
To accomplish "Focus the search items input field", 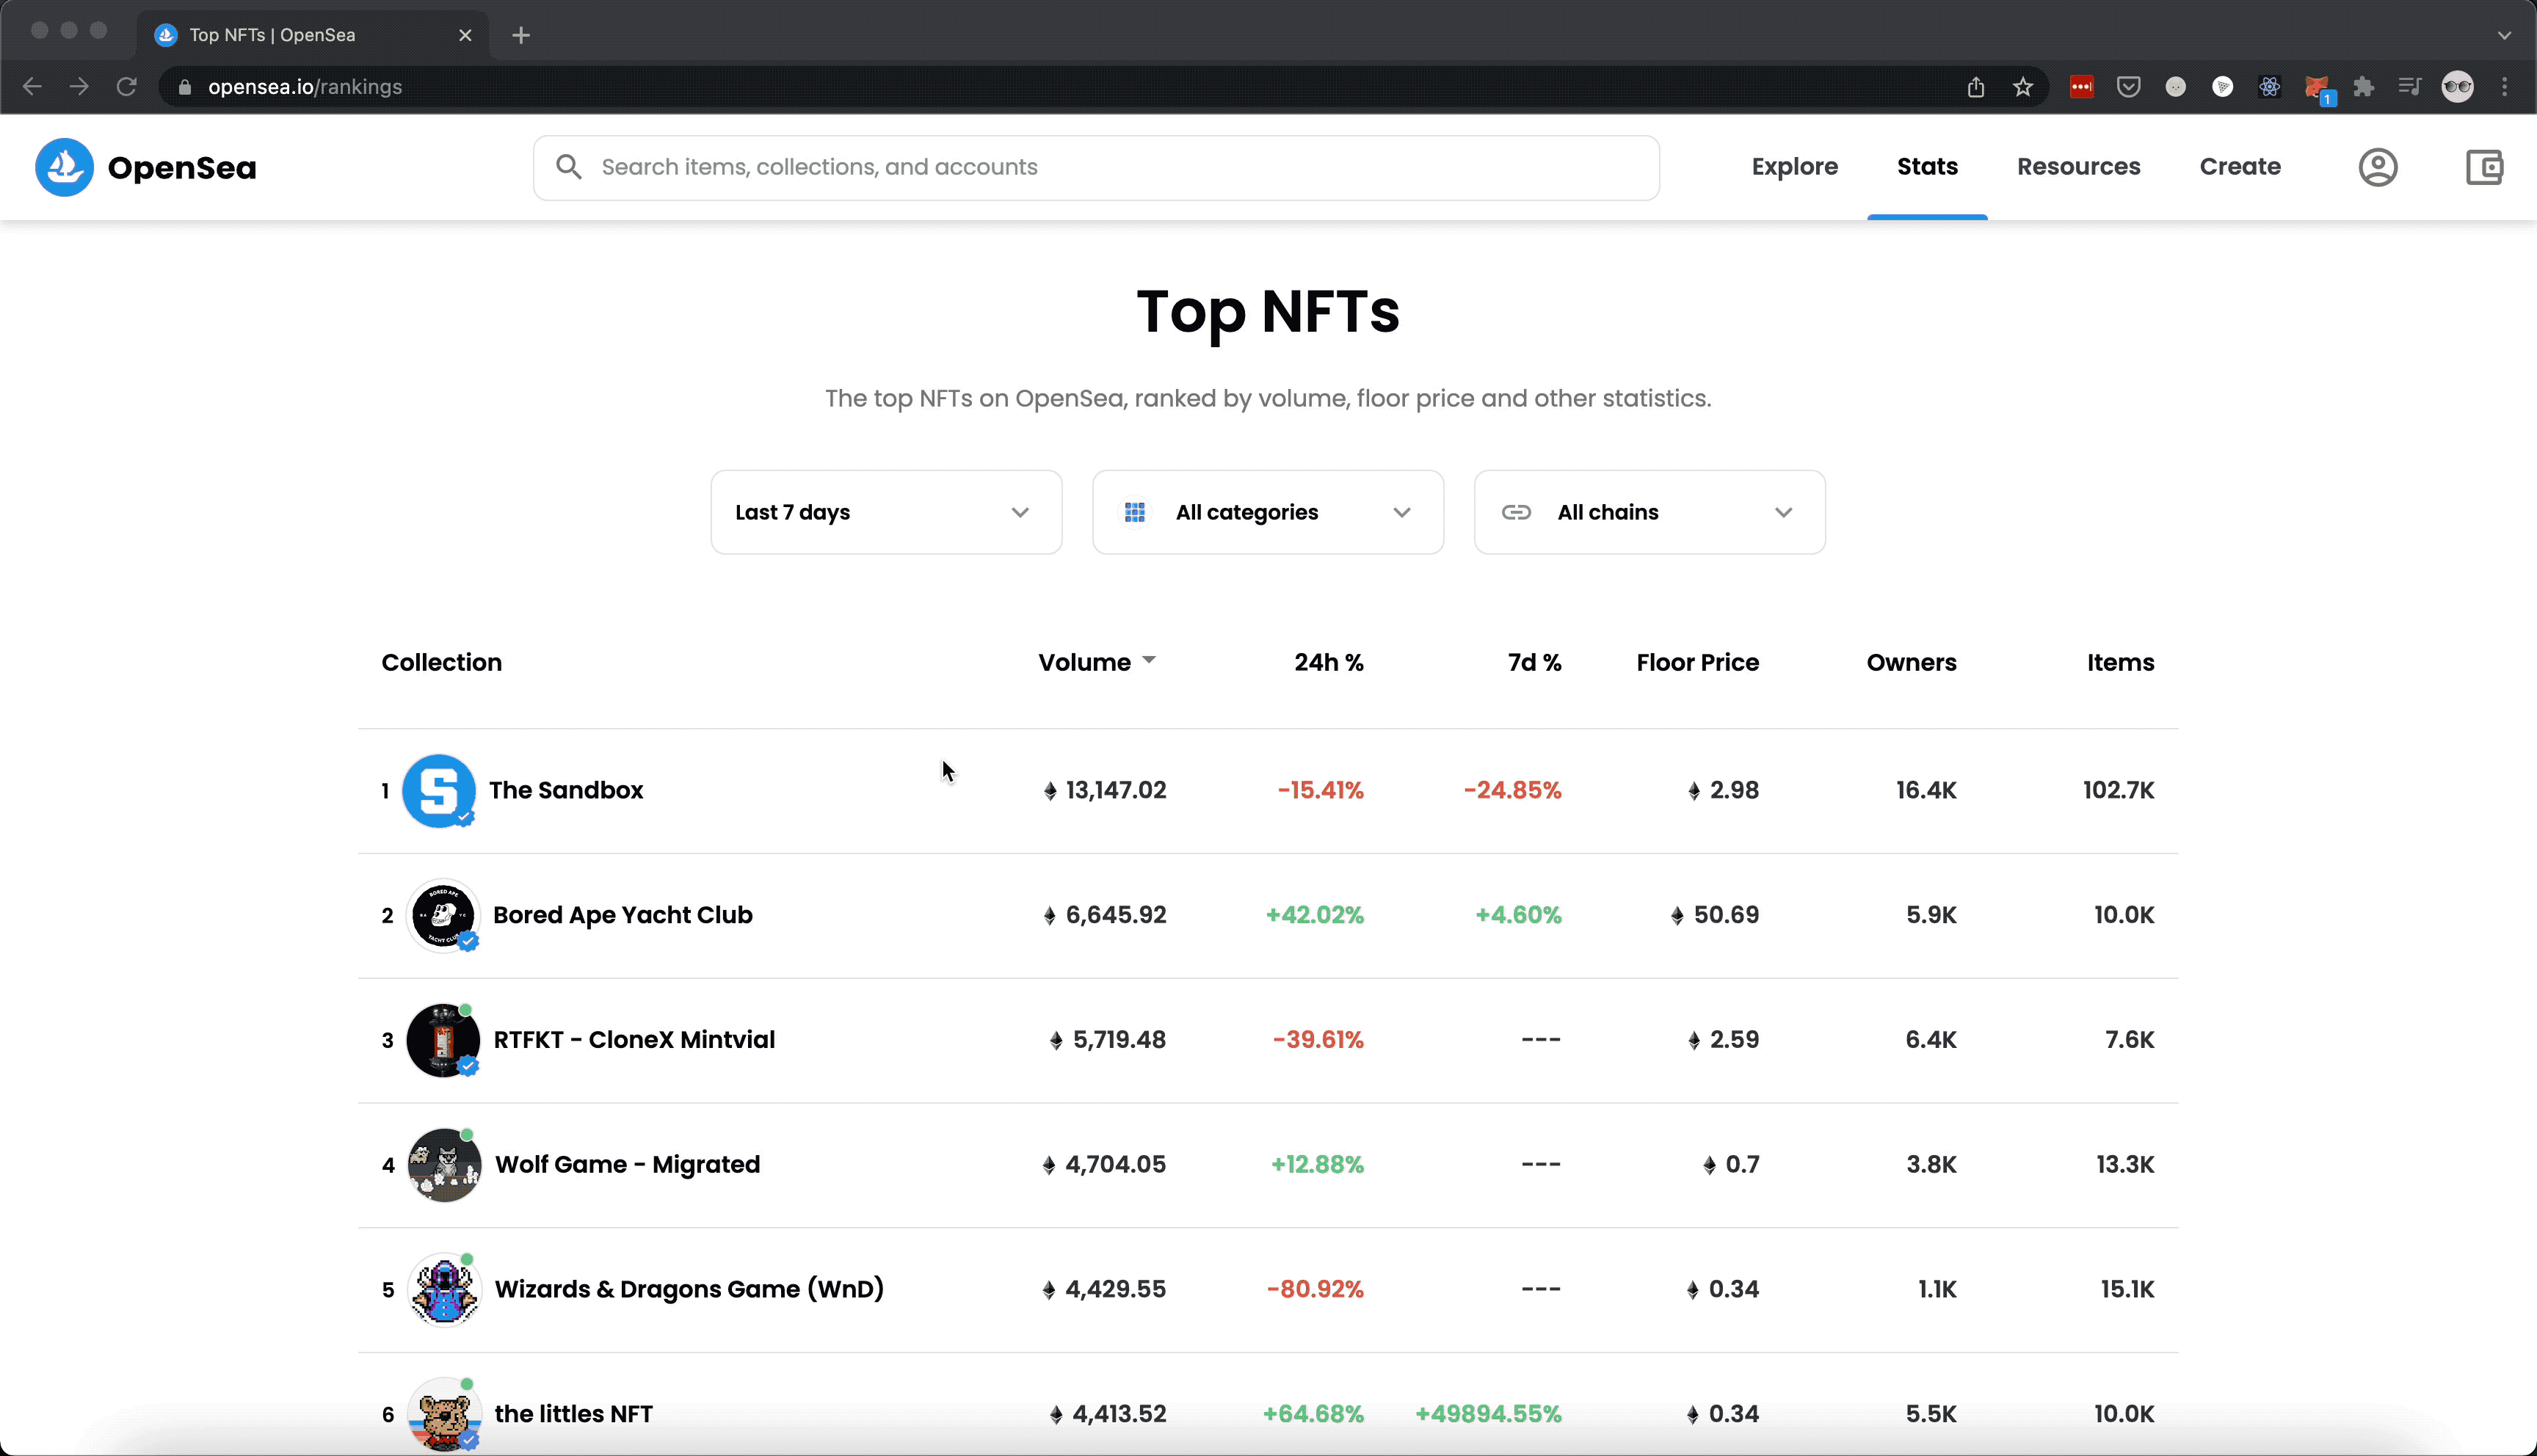I will coord(1096,167).
